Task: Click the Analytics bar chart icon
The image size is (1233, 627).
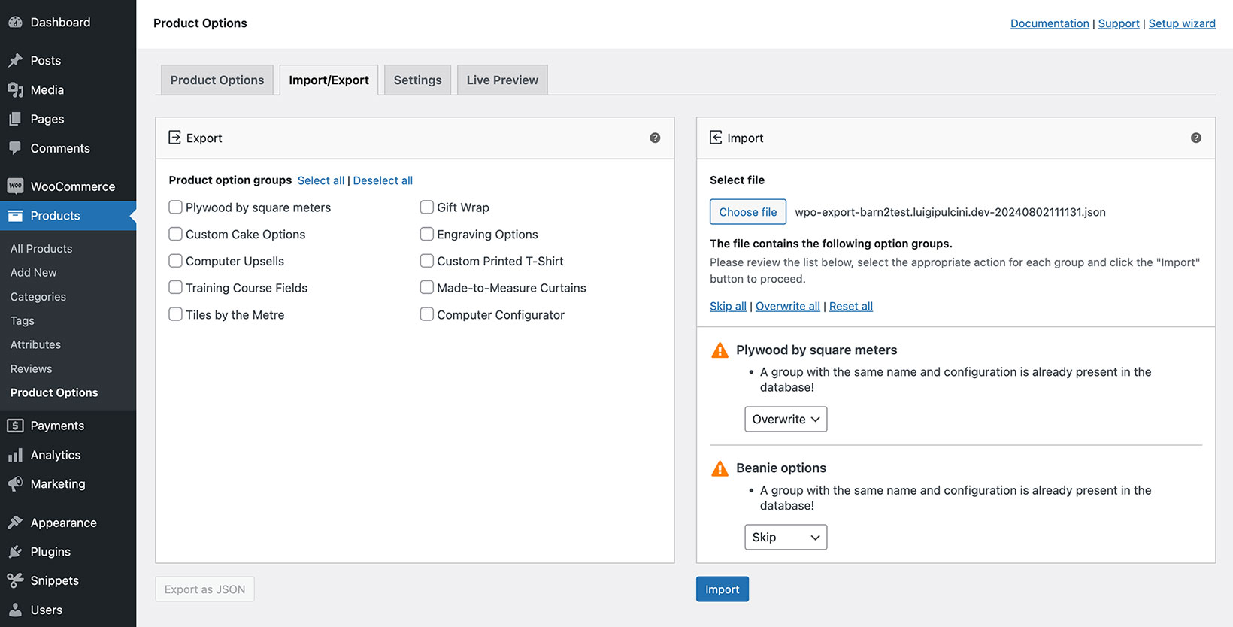Action: click(x=15, y=455)
